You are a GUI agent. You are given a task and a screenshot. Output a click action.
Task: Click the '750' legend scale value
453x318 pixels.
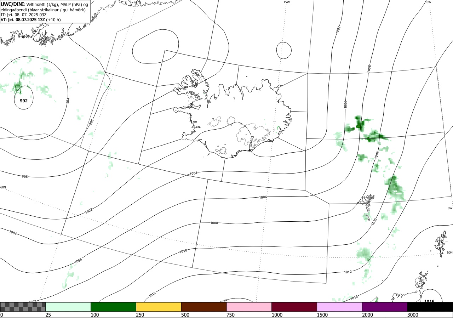[230, 315]
